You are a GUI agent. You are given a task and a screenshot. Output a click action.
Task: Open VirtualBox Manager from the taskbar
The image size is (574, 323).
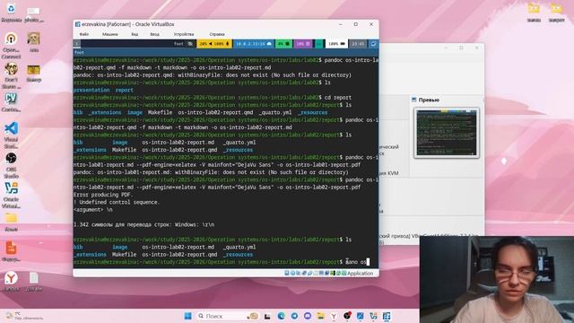pyautogui.click(x=373, y=316)
